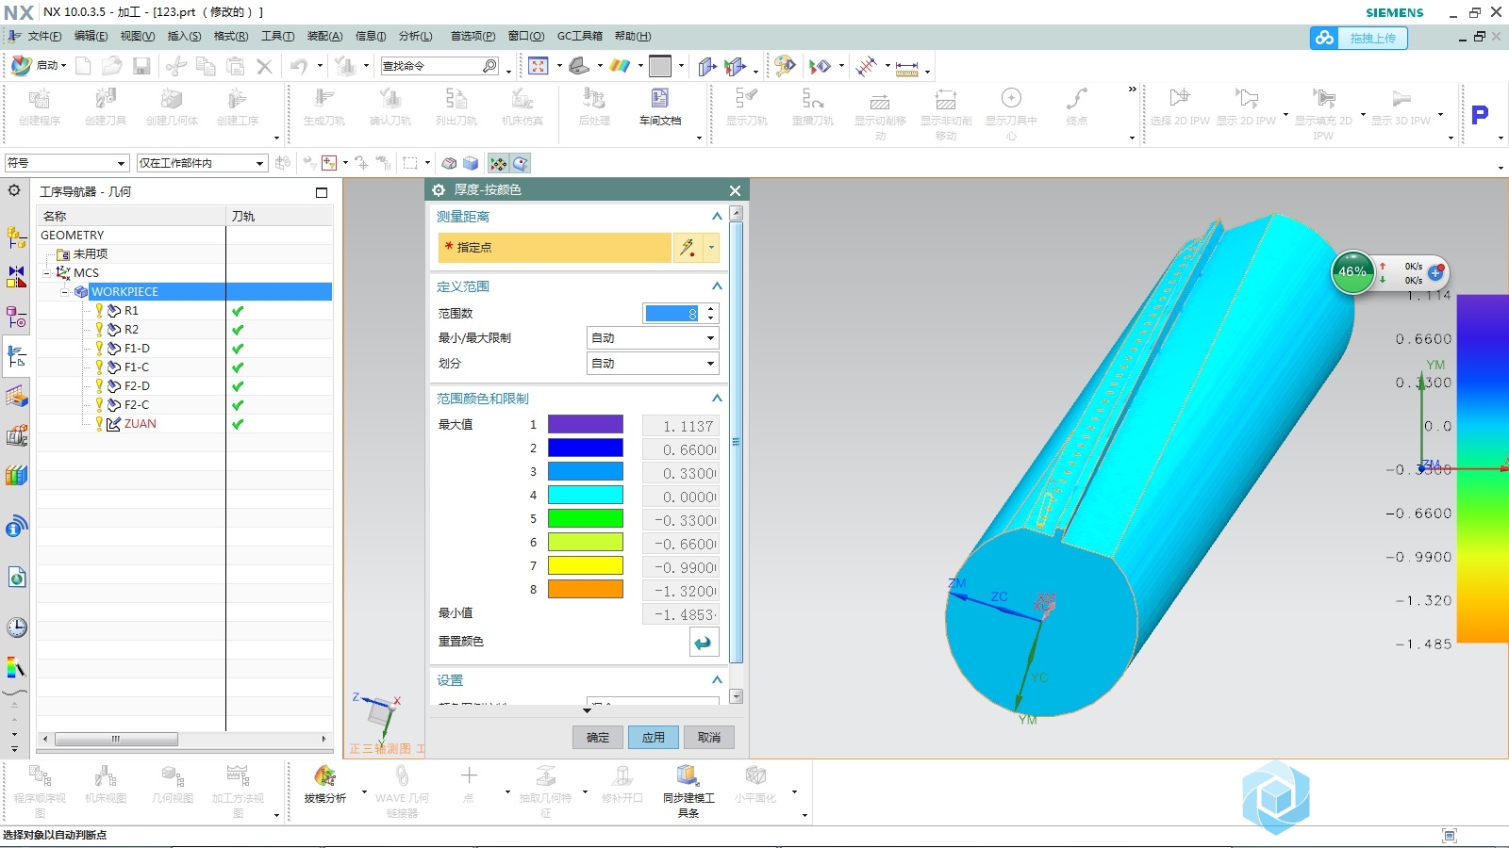Open the point constructor icon beside 指定点
The image size is (1509, 848).
[x=688, y=247]
